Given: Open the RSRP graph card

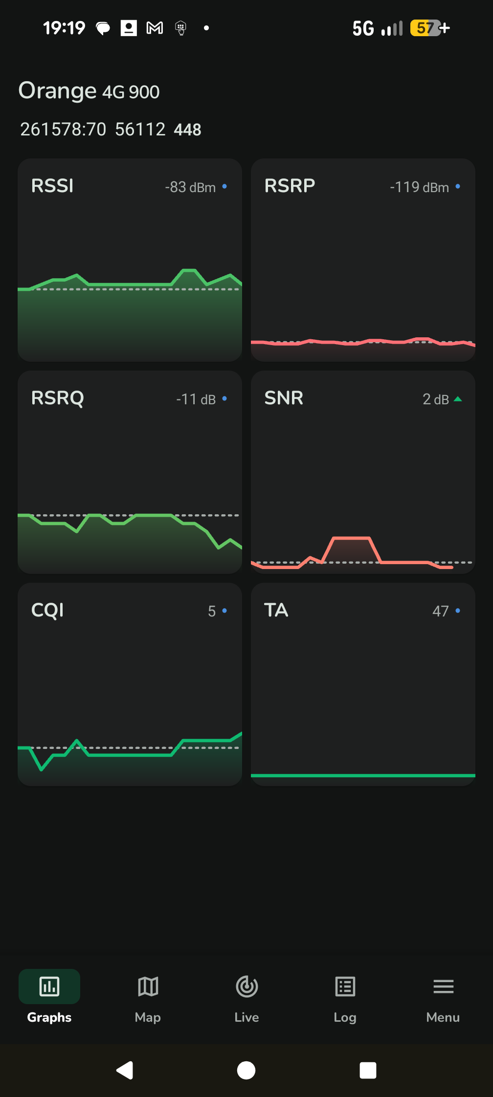Looking at the screenshot, I should 363,260.
